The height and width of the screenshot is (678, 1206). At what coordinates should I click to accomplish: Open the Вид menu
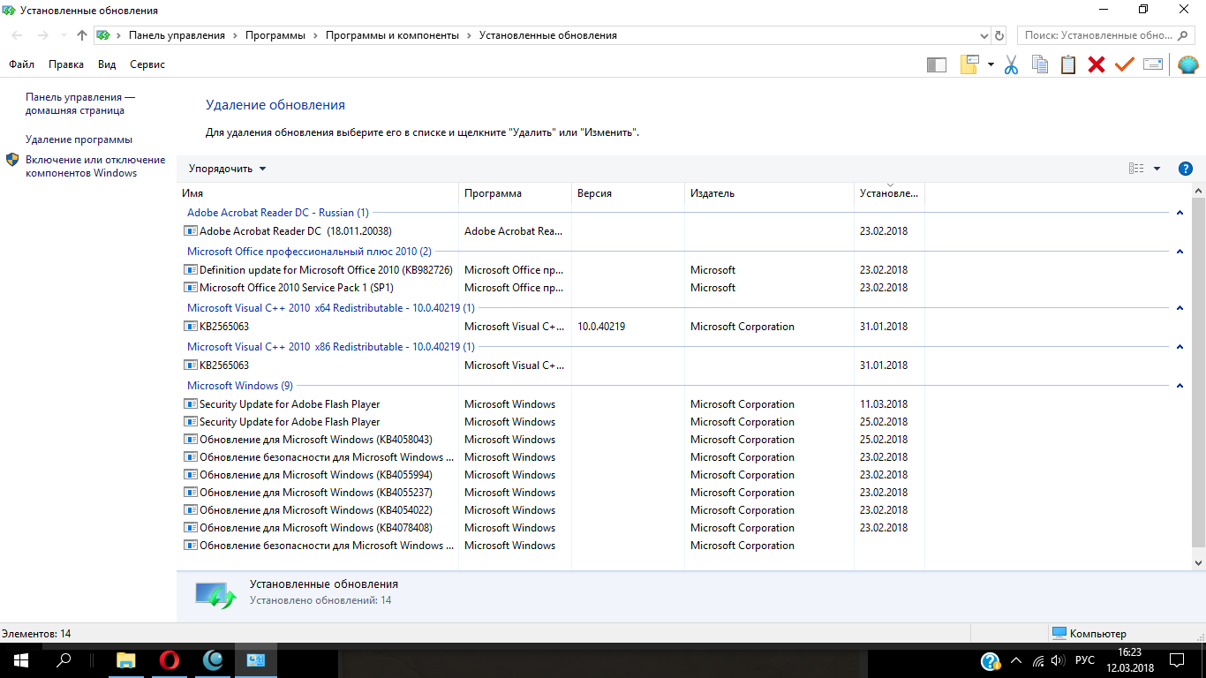[107, 64]
